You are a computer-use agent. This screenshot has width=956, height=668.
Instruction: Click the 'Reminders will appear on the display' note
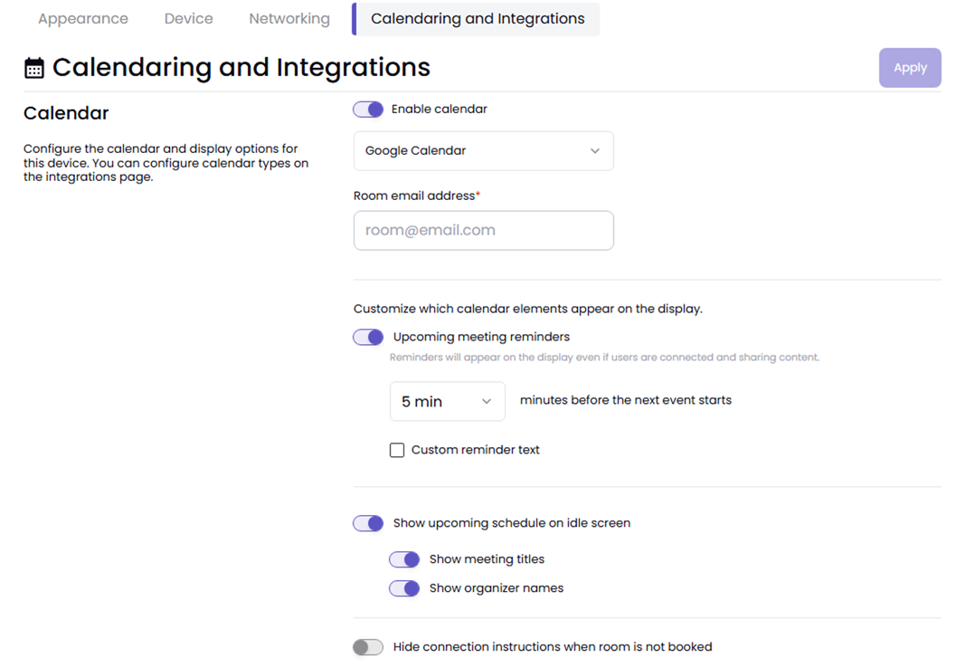point(604,358)
